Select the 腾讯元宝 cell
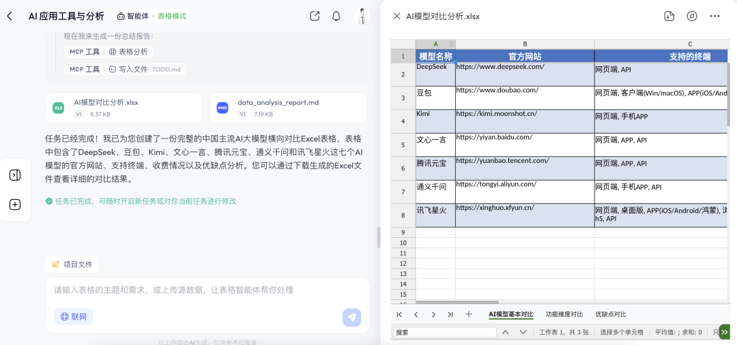The height and width of the screenshot is (345, 737). click(435, 168)
